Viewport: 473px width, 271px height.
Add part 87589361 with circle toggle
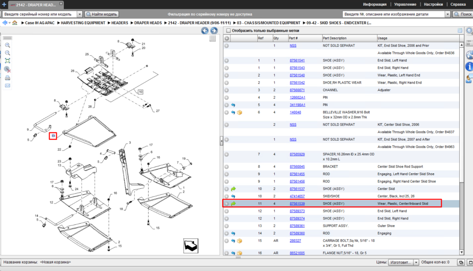click(227, 226)
